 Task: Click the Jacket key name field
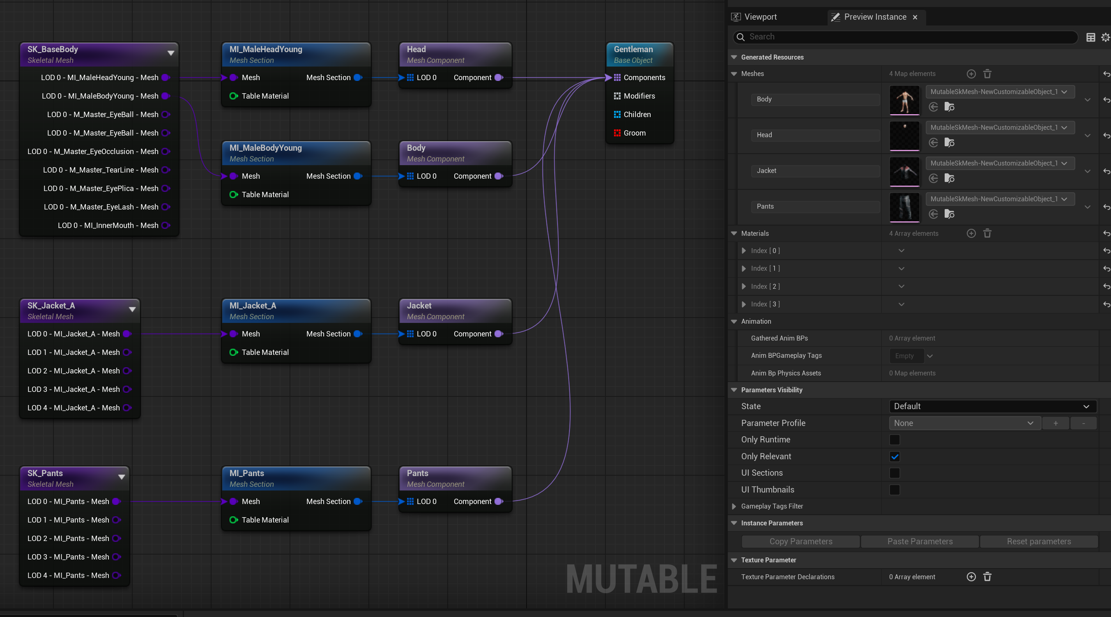tap(815, 171)
